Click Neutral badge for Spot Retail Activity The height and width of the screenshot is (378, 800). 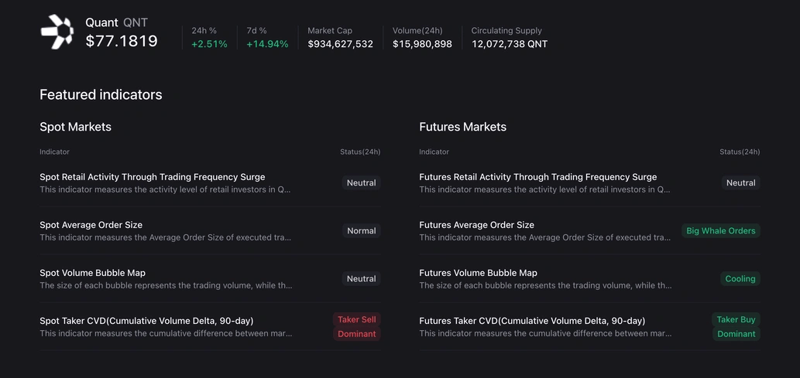tap(361, 183)
